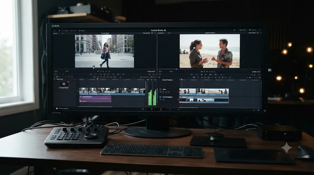Click the right timeline horizontal scrollbar
The height and width of the screenshot is (175, 314).
point(189,107)
